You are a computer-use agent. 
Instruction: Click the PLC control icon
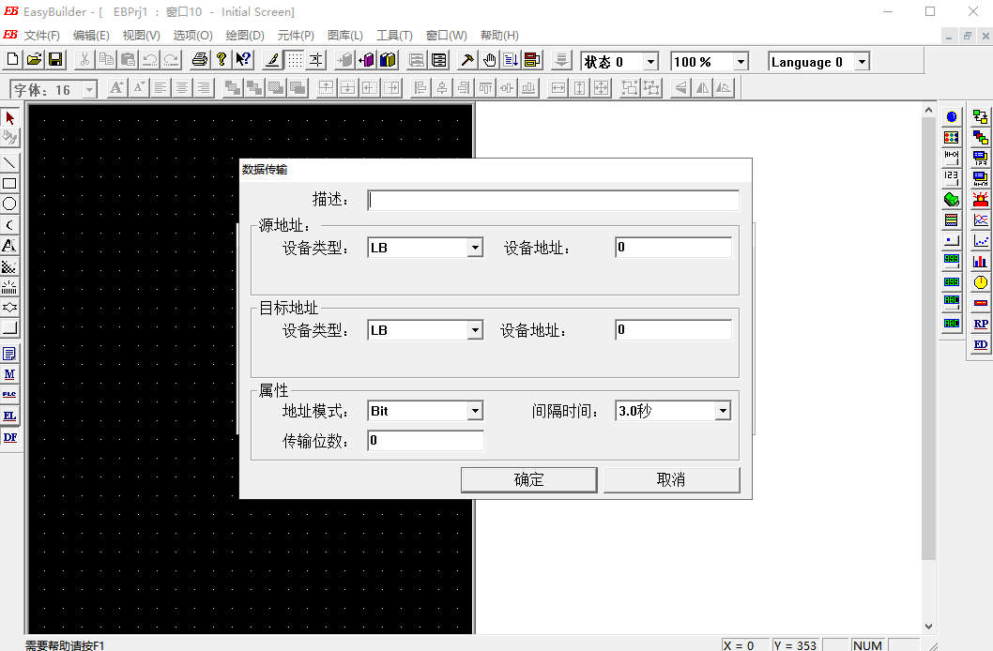pos(9,395)
